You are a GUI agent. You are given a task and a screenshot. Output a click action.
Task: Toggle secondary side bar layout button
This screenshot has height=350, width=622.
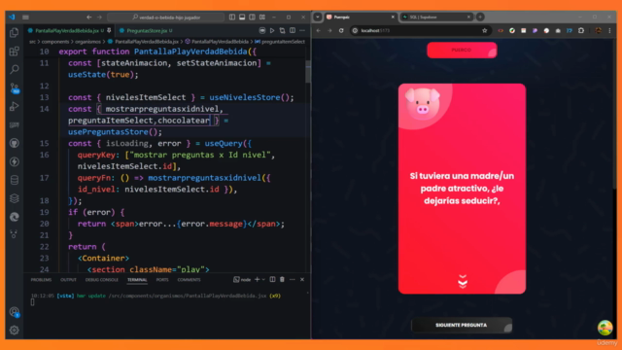click(x=253, y=17)
